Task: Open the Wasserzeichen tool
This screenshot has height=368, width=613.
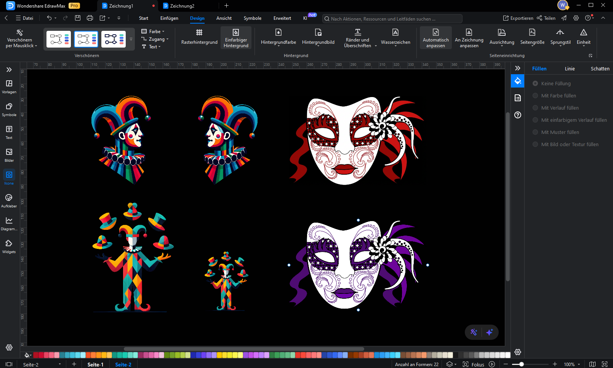Action: [395, 37]
